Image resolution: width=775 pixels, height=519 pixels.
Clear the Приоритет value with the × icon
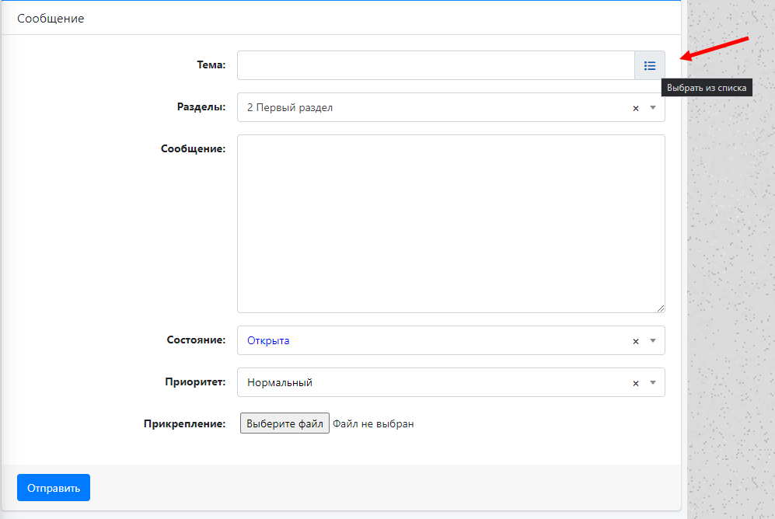[635, 383]
